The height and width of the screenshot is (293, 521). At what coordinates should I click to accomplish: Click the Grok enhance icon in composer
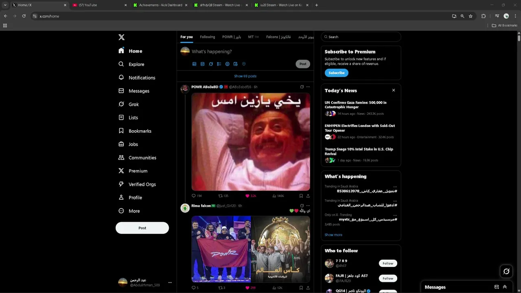(211, 64)
